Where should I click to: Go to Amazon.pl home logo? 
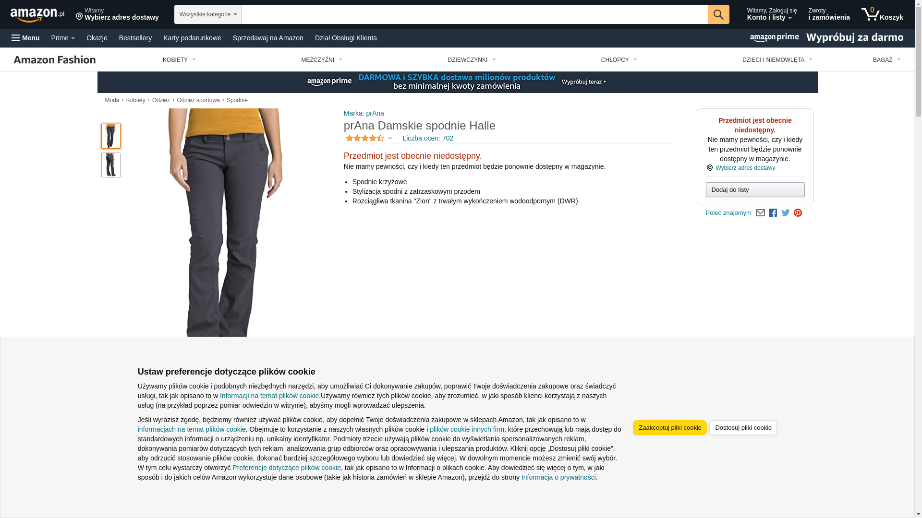[x=37, y=15]
